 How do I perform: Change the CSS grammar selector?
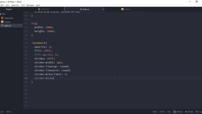169,112
